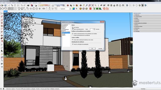Click the Save disk icon in toolbar
The image size is (161, 90).
point(5,5)
